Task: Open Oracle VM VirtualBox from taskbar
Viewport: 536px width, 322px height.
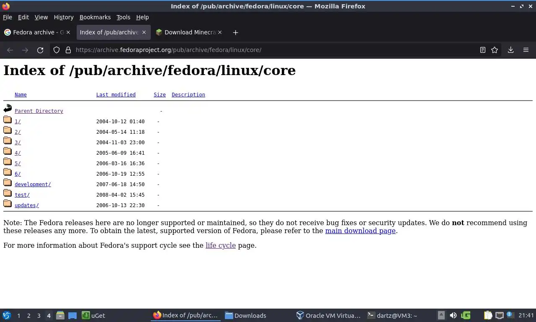Action: [x=328, y=315]
